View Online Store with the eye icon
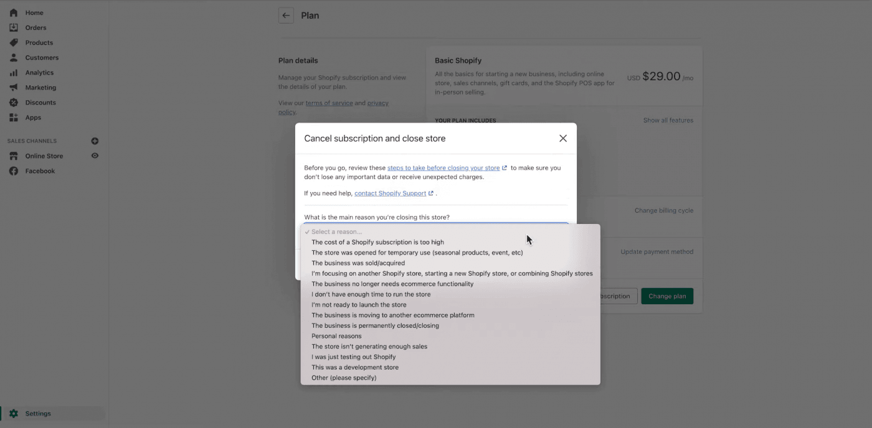This screenshot has width=872, height=428. (x=95, y=156)
